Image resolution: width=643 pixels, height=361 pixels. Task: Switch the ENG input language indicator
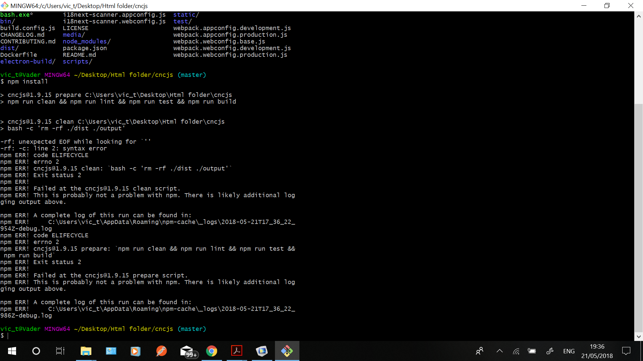tap(569, 351)
